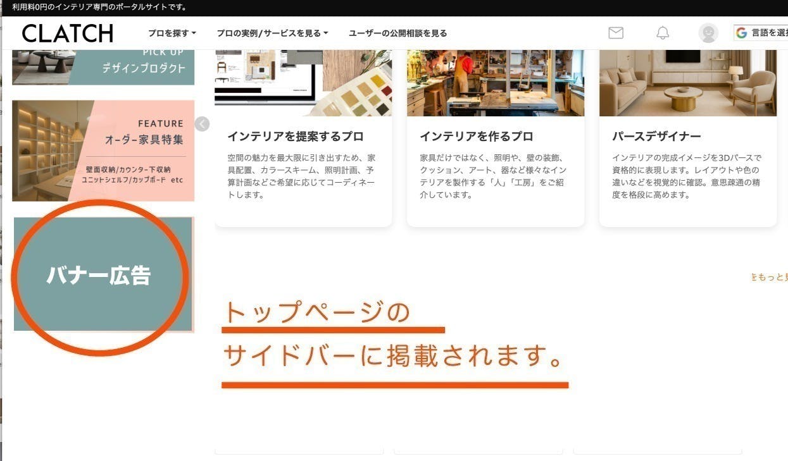788x461 pixels.
Task: Click the beige living room photo
Action: 687,83
